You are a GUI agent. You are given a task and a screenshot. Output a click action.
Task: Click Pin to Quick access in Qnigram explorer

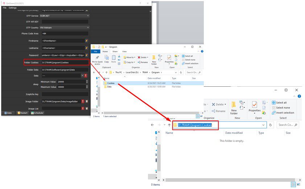tap(97, 60)
